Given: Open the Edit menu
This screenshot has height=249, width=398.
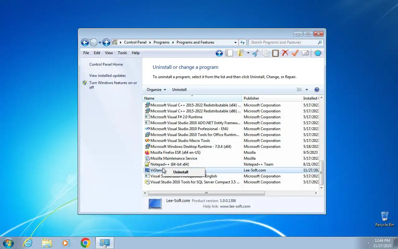Looking at the screenshot, I should click(97, 53).
